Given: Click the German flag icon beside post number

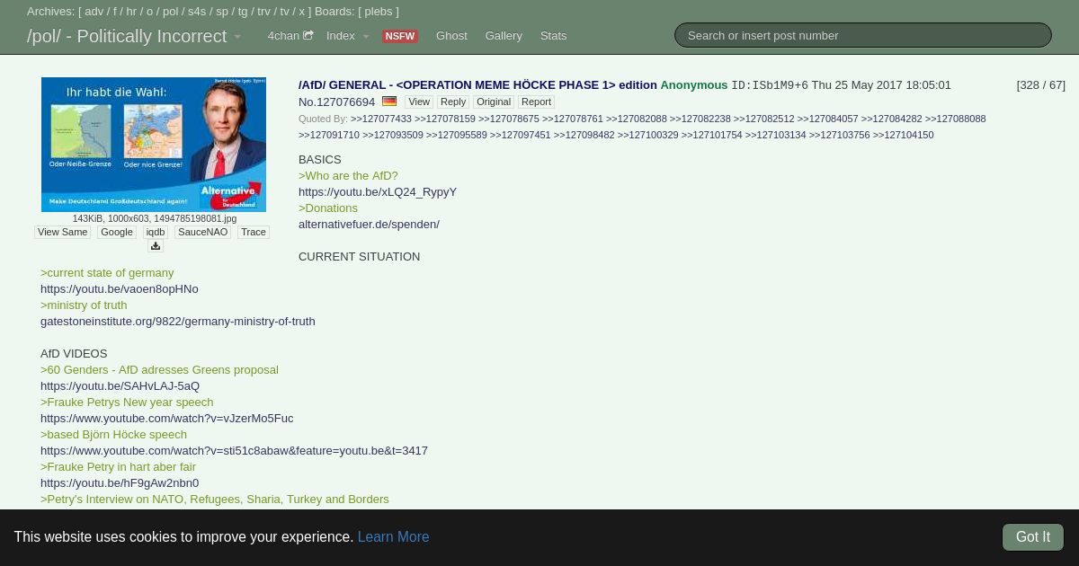Looking at the screenshot, I should point(389,102).
